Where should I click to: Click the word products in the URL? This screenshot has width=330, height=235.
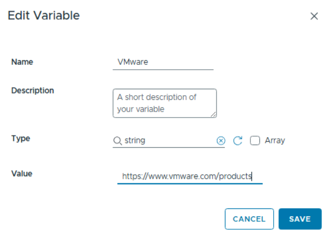click(x=235, y=176)
